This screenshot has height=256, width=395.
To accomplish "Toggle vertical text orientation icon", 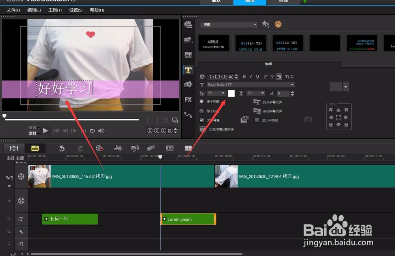I will click(x=289, y=77).
